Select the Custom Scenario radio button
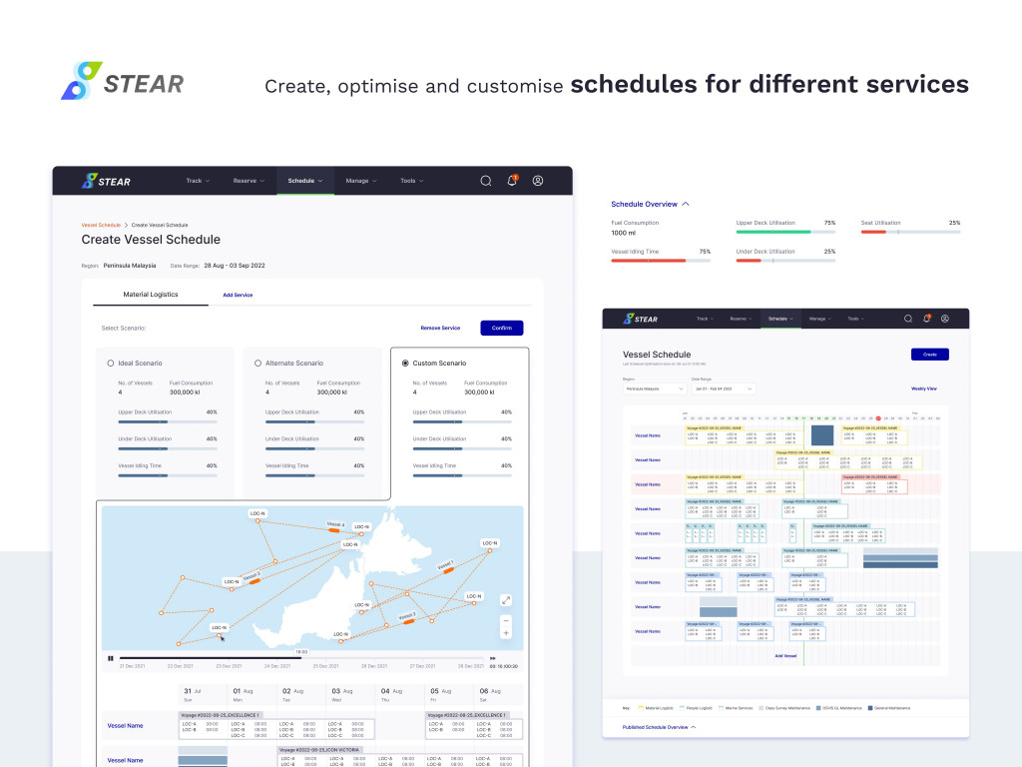 coord(403,363)
